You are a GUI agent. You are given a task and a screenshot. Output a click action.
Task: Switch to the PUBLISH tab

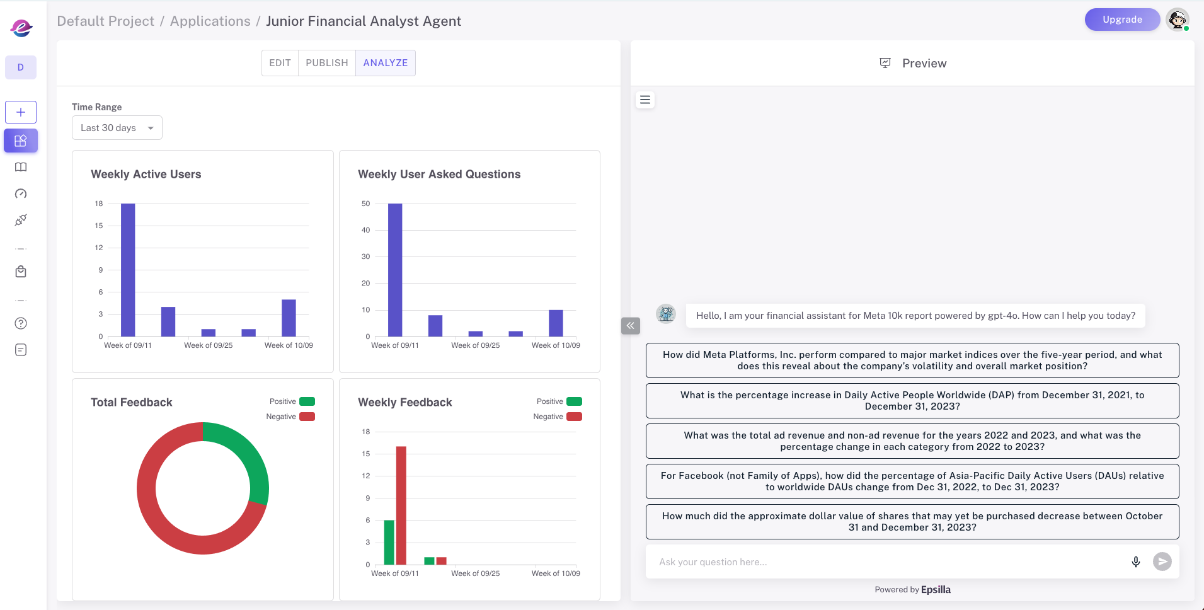pos(326,63)
